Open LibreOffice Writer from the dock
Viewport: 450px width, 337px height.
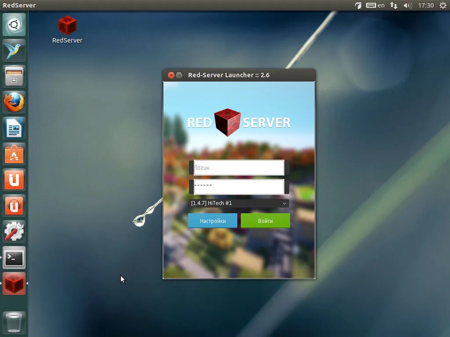point(14,128)
